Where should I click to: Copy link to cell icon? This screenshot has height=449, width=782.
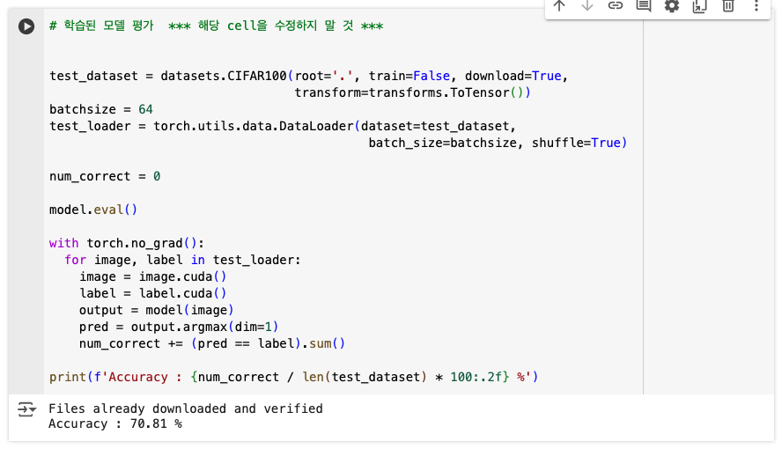click(616, 6)
